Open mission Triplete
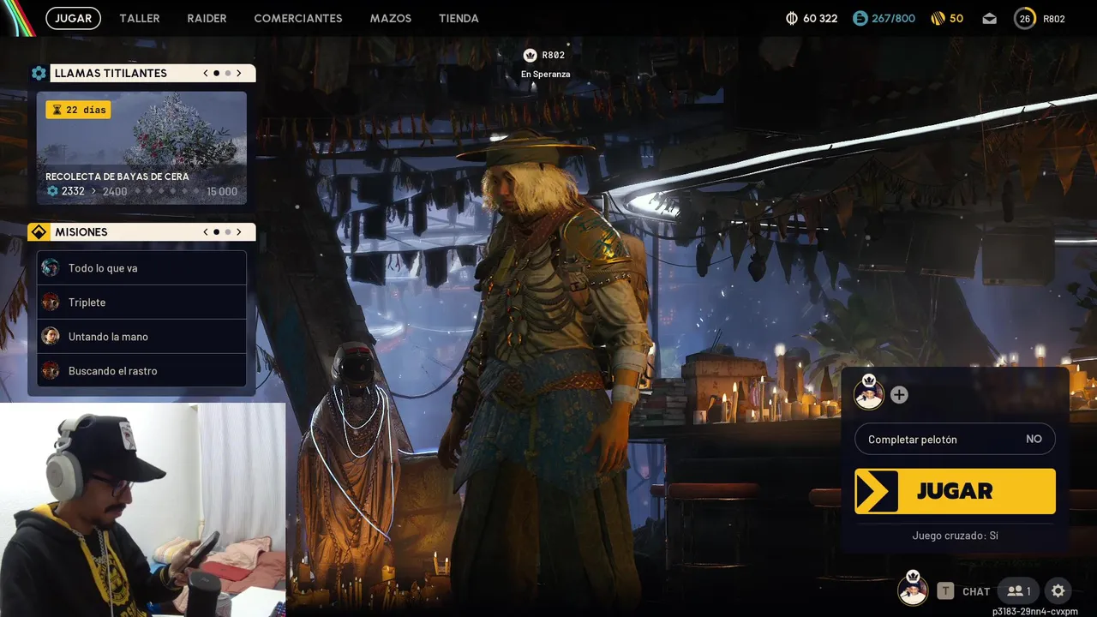Image resolution: width=1097 pixels, height=617 pixels. [x=141, y=303]
